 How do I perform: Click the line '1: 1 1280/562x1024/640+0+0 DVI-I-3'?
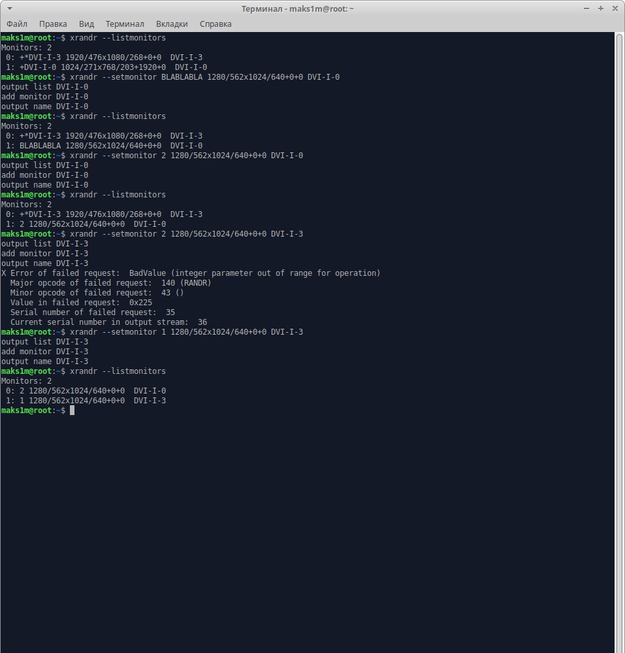tap(86, 401)
